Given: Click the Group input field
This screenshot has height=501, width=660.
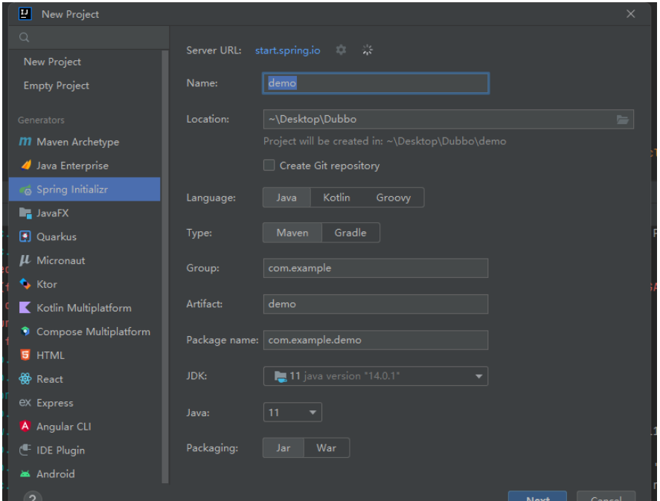Looking at the screenshot, I should click(x=376, y=268).
